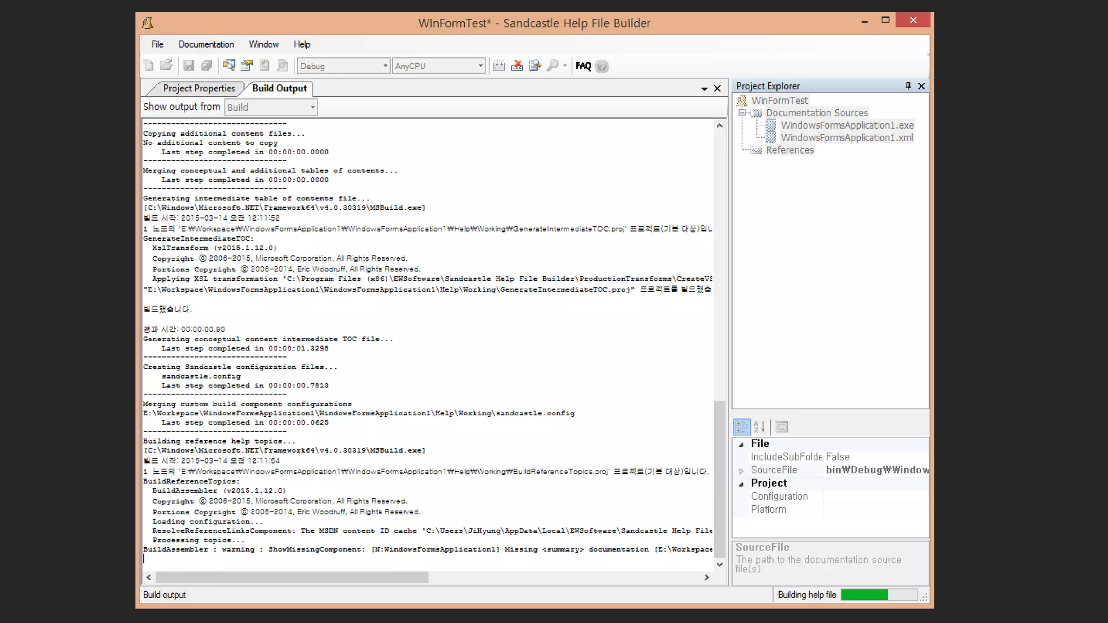Expand the SourceFile property row
This screenshot has height=623, width=1108.
[x=741, y=471]
